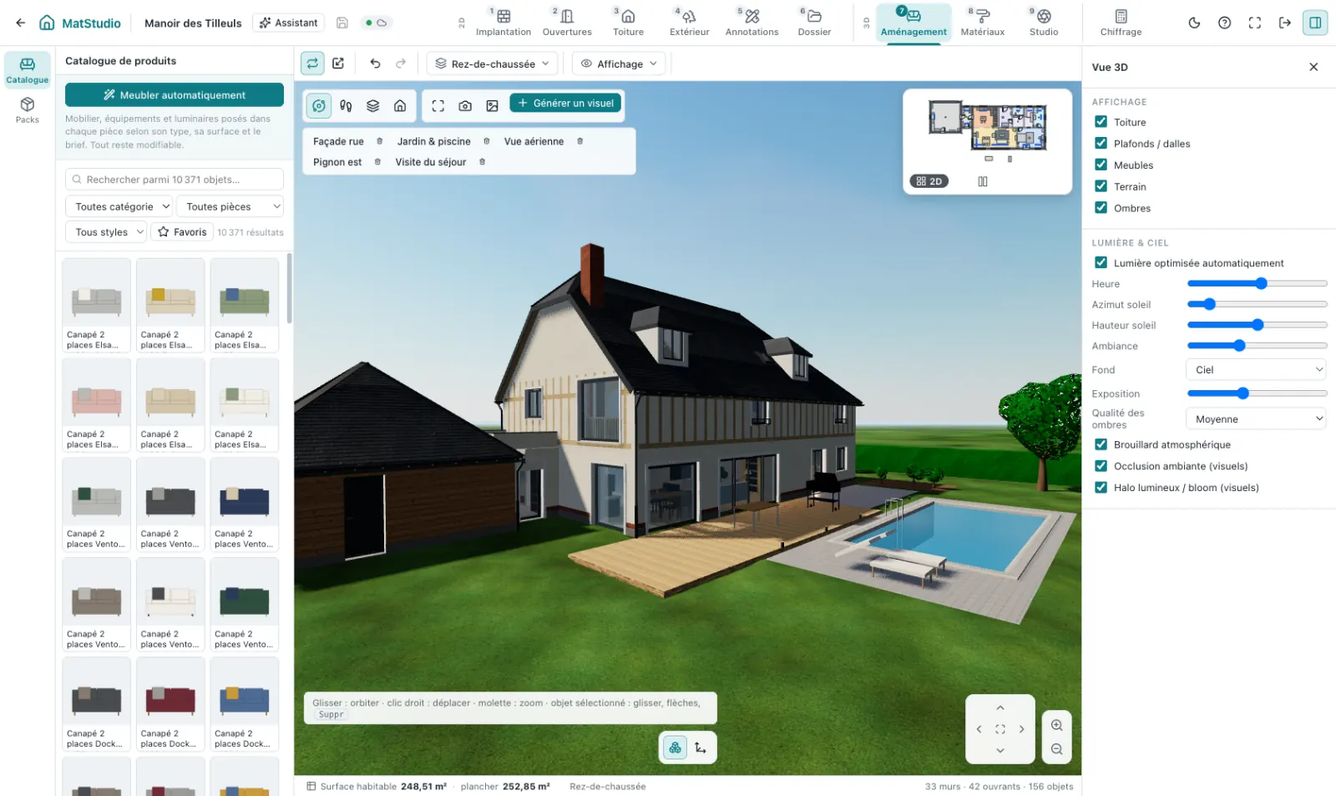1336x796 pixels.
Task: Open the Rez-de-chaussée floor dropdown
Action: click(x=493, y=63)
